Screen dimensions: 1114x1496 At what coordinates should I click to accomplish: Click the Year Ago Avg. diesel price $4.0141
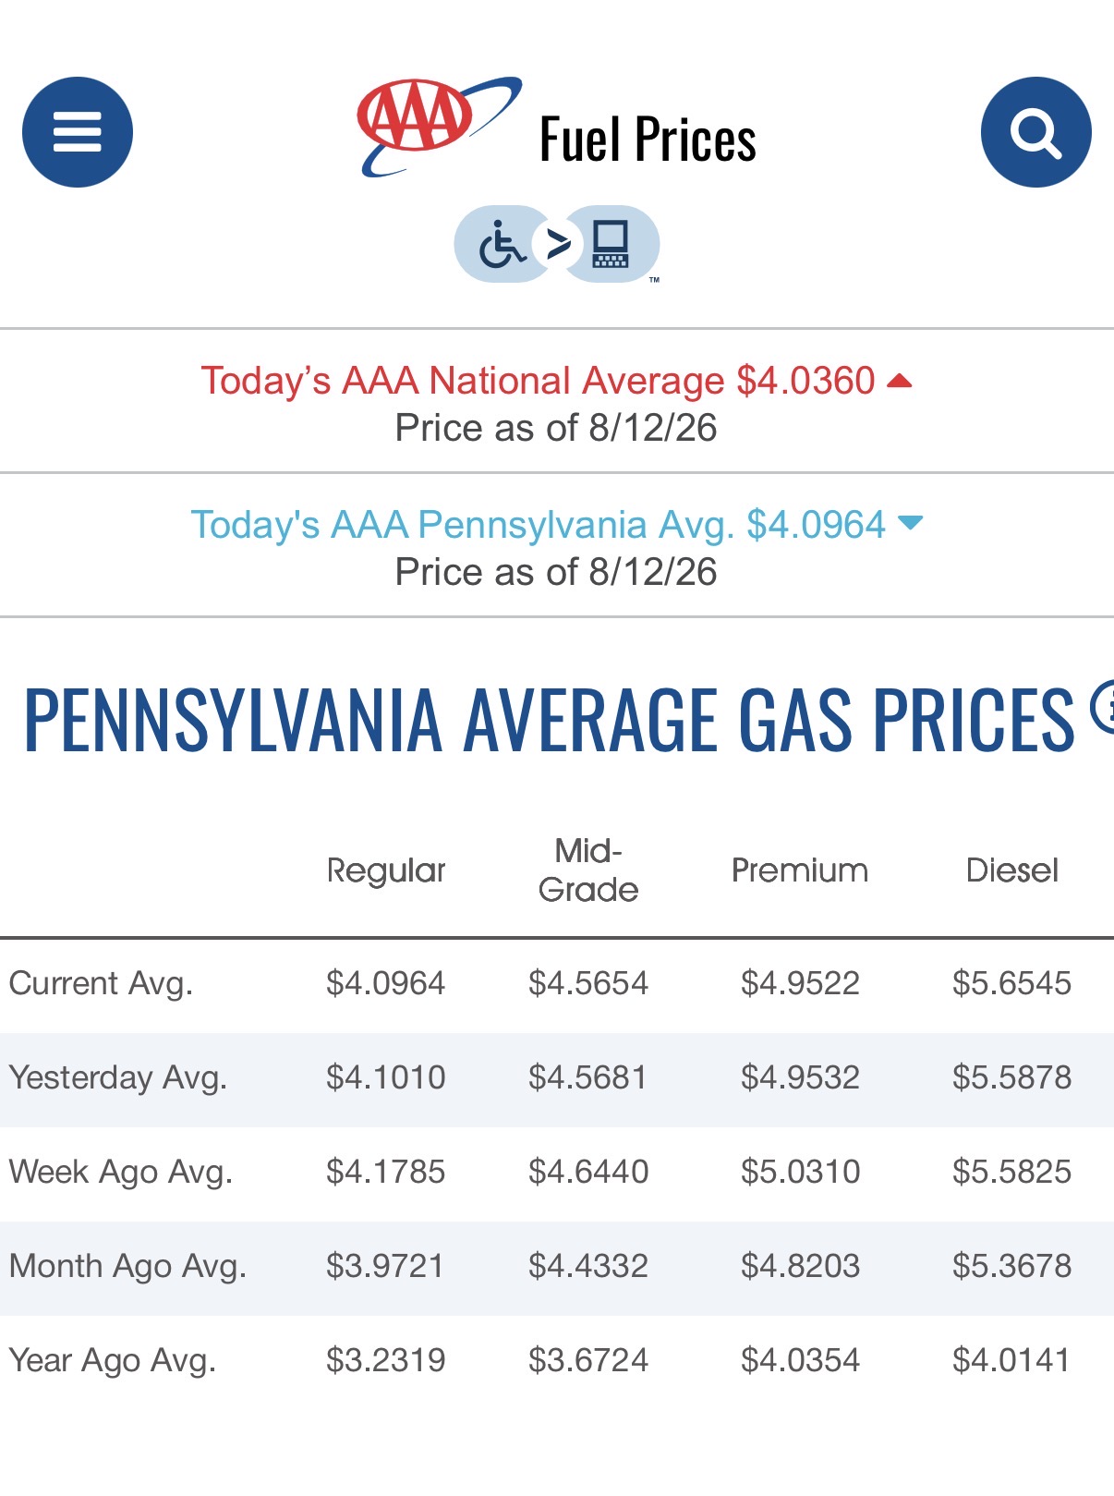(1012, 1360)
